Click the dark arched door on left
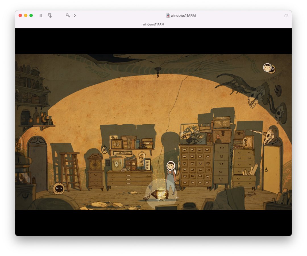 tap(38, 164)
